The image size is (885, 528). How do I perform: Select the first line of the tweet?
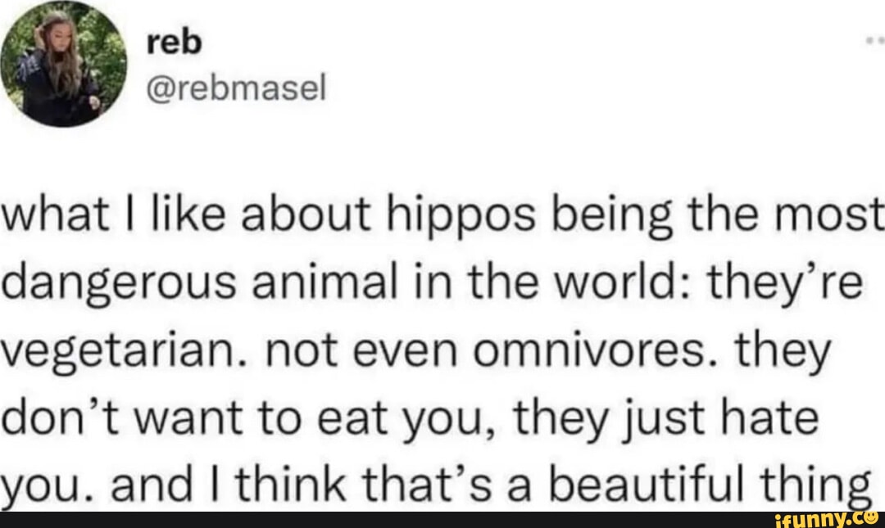point(442,214)
